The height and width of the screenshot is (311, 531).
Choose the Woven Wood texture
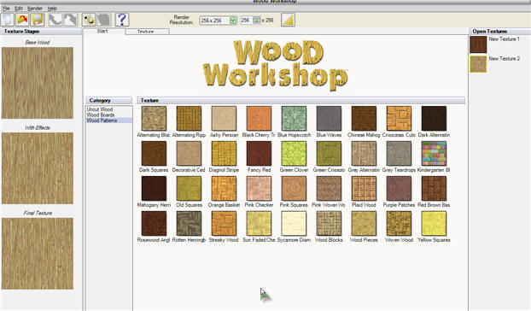point(399,224)
